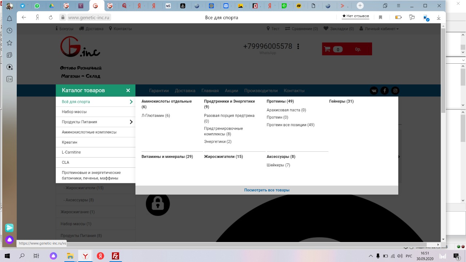
Task: Open the Facebook page icon
Action: pyautogui.click(x=384, y=91)
